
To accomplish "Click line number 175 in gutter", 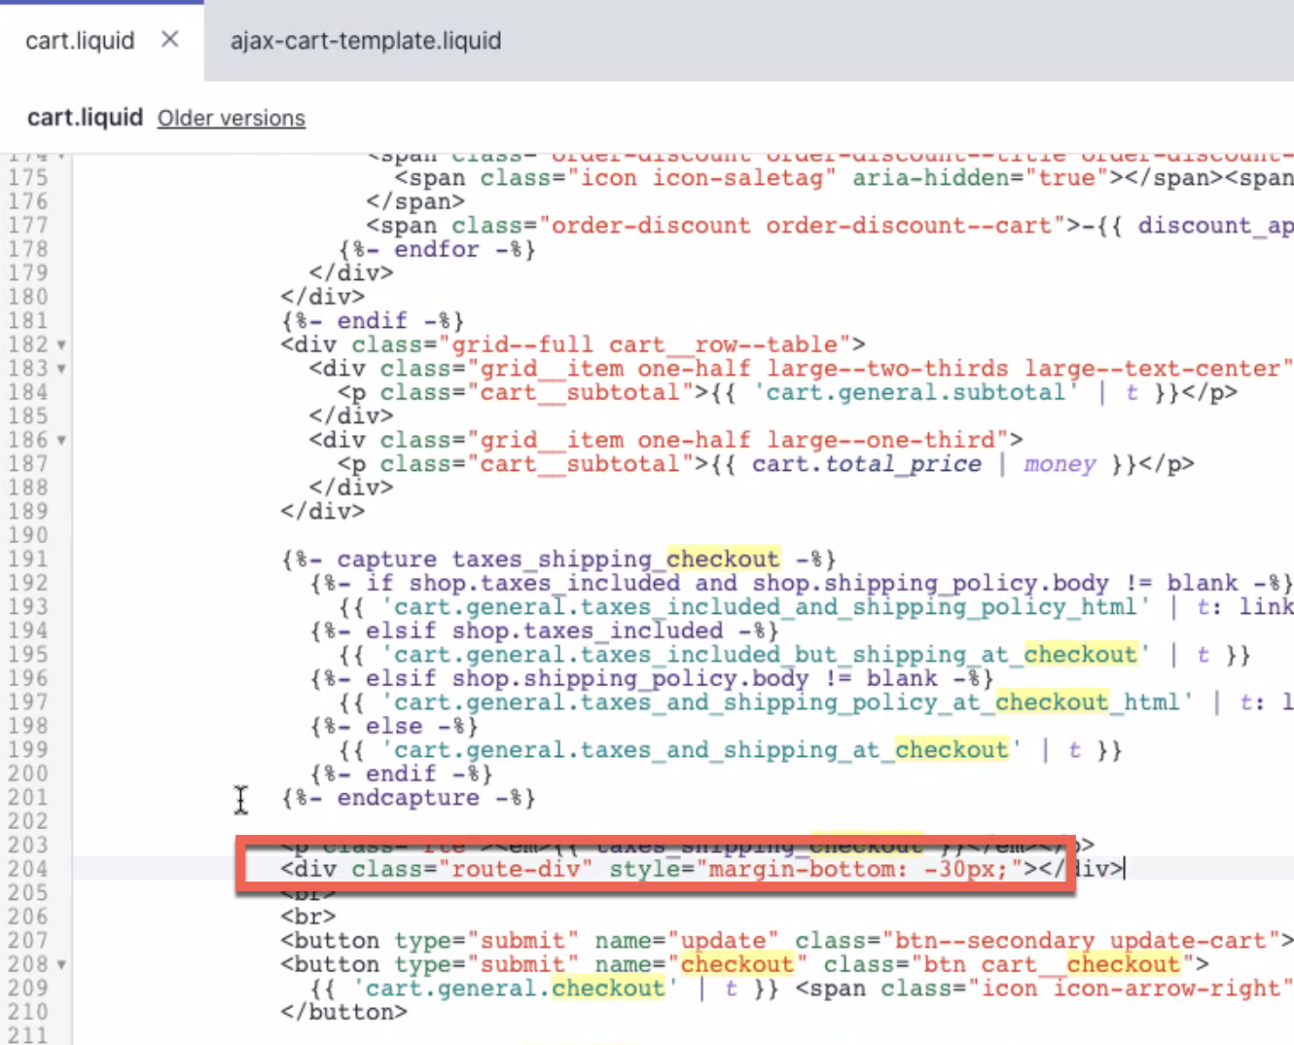I will (28, 178).
